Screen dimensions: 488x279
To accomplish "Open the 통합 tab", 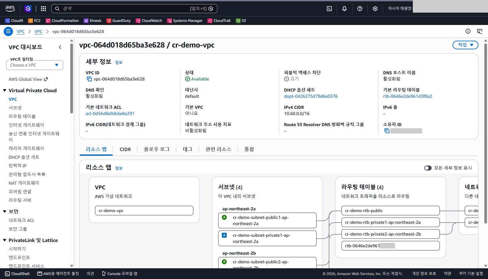I will (x=249, y=149).
